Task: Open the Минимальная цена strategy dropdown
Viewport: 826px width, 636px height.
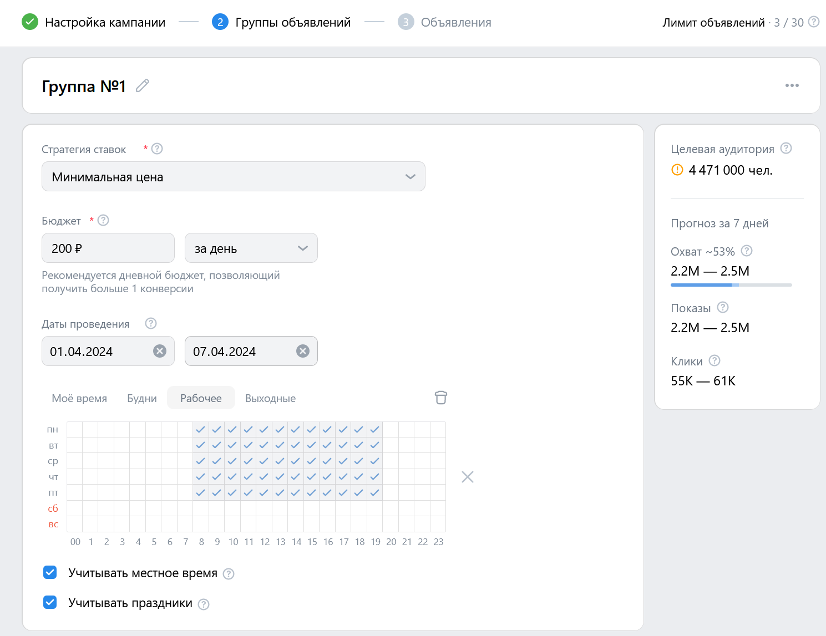Action: (x=234, y=176)
